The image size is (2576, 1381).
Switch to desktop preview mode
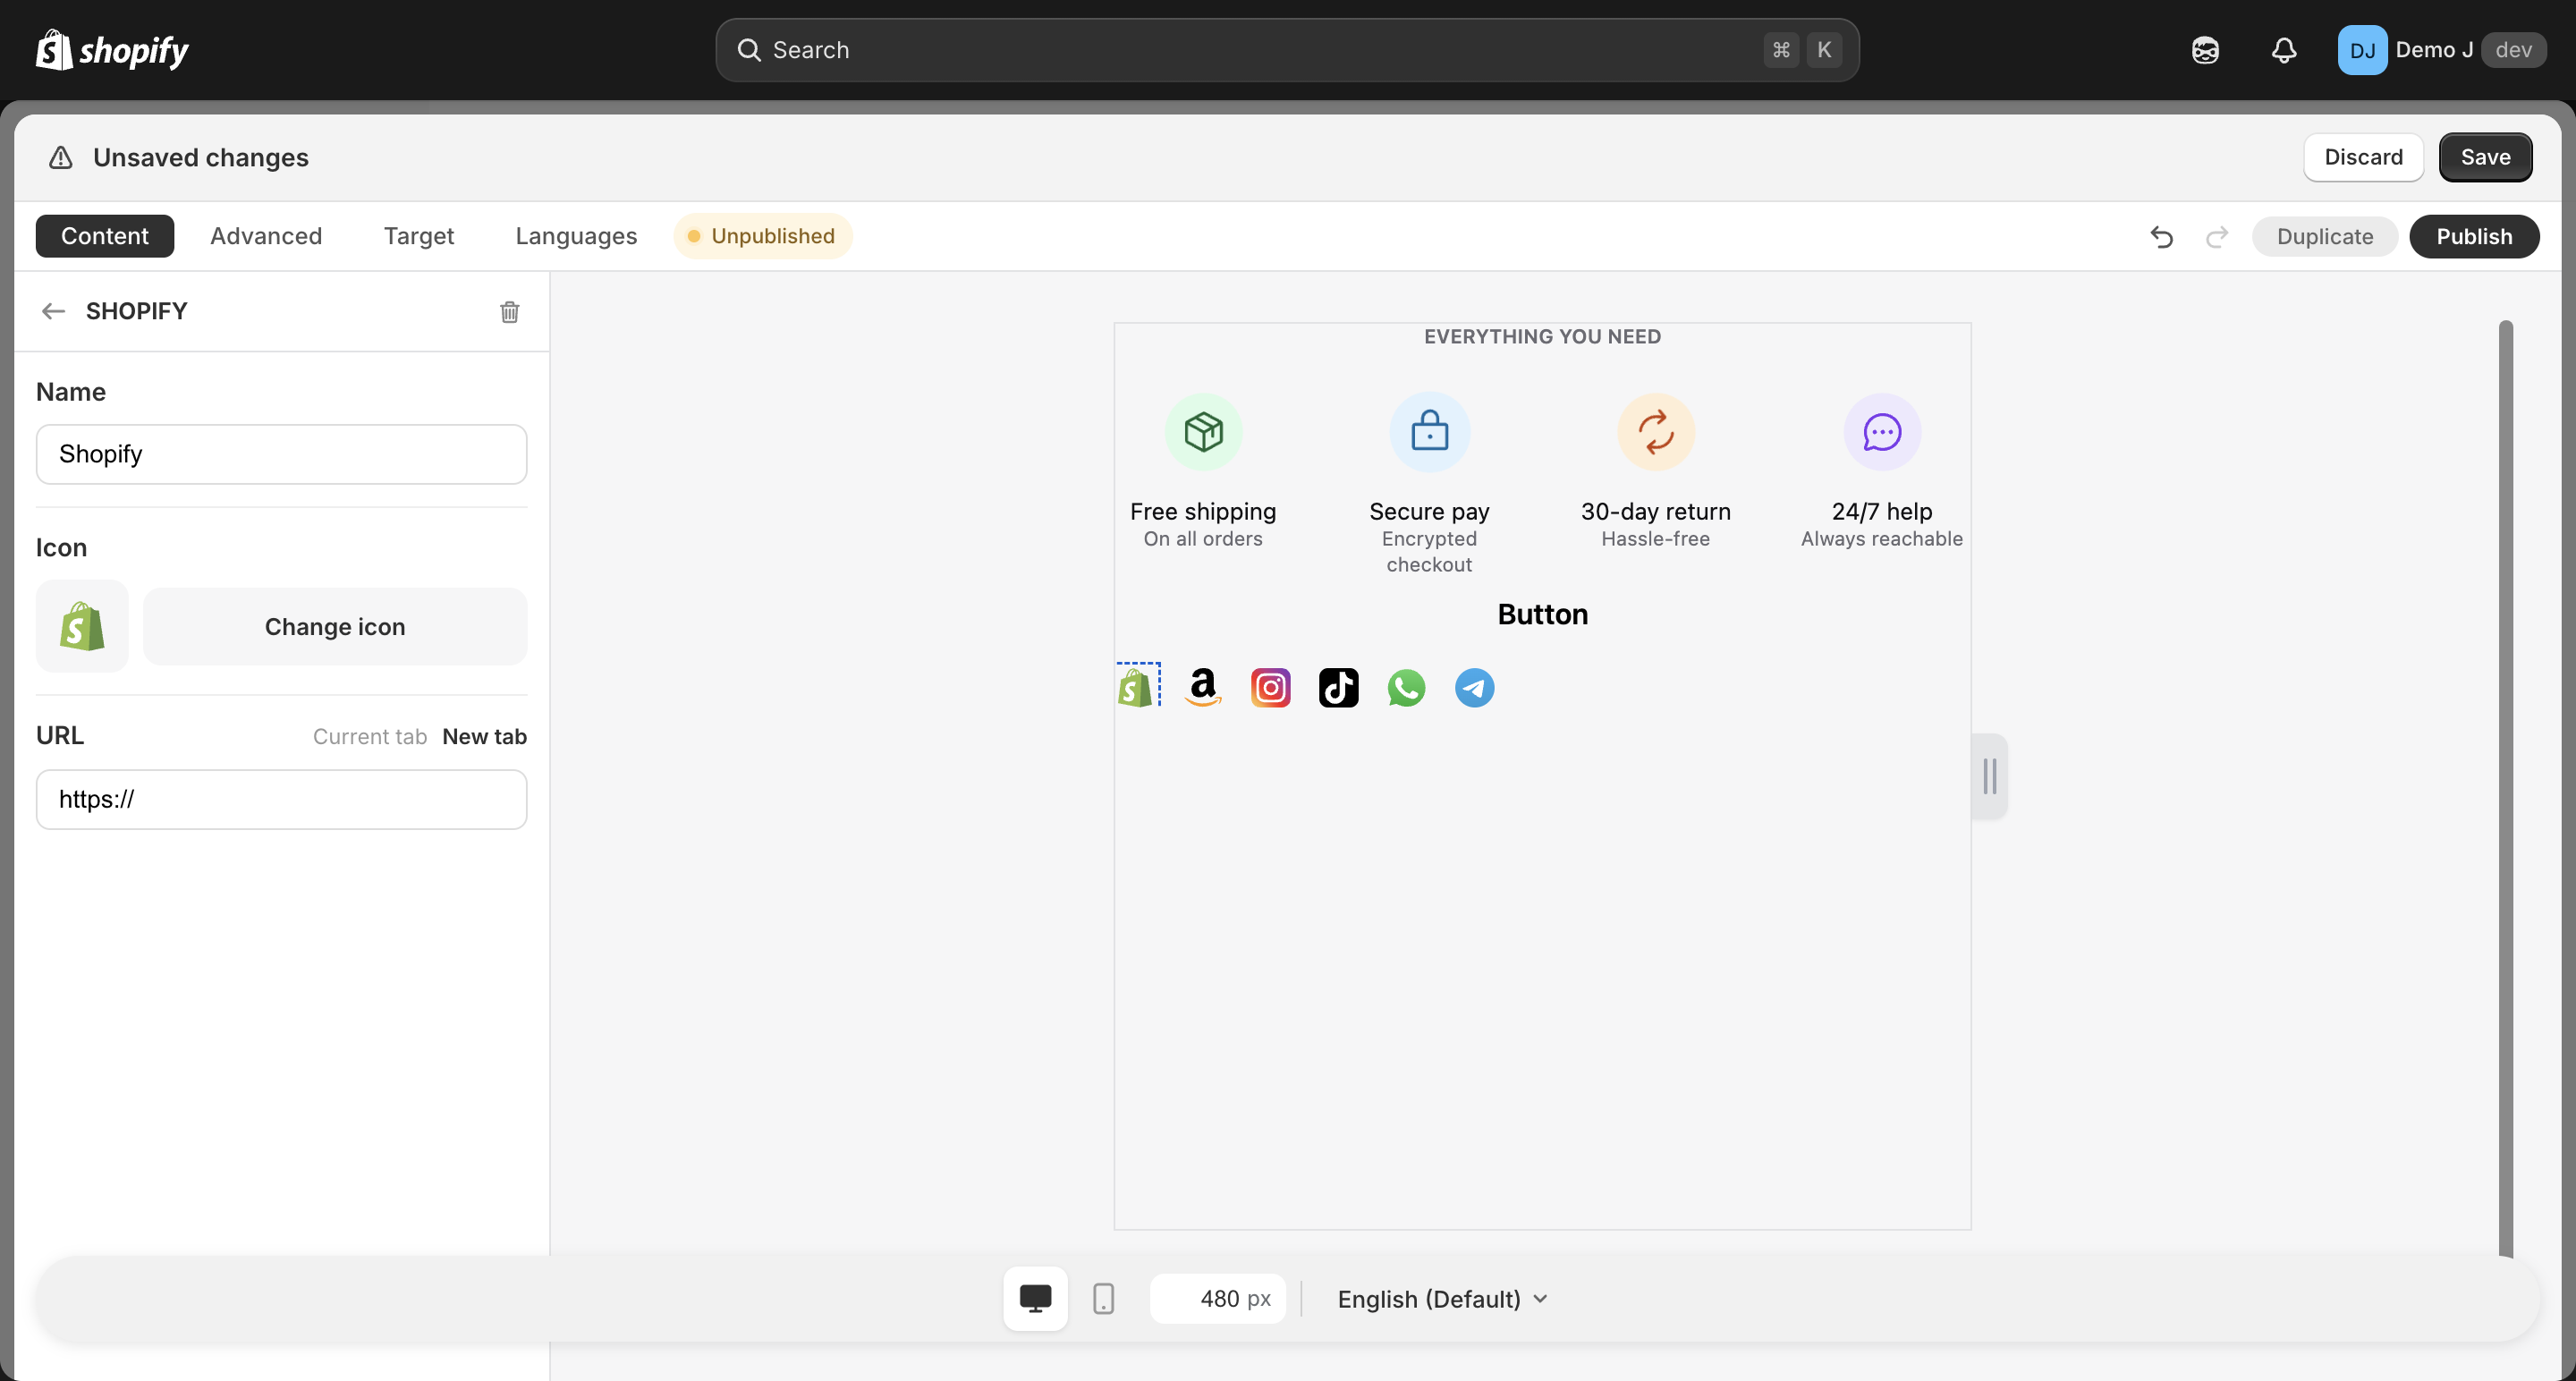tap(1035, 1298)
